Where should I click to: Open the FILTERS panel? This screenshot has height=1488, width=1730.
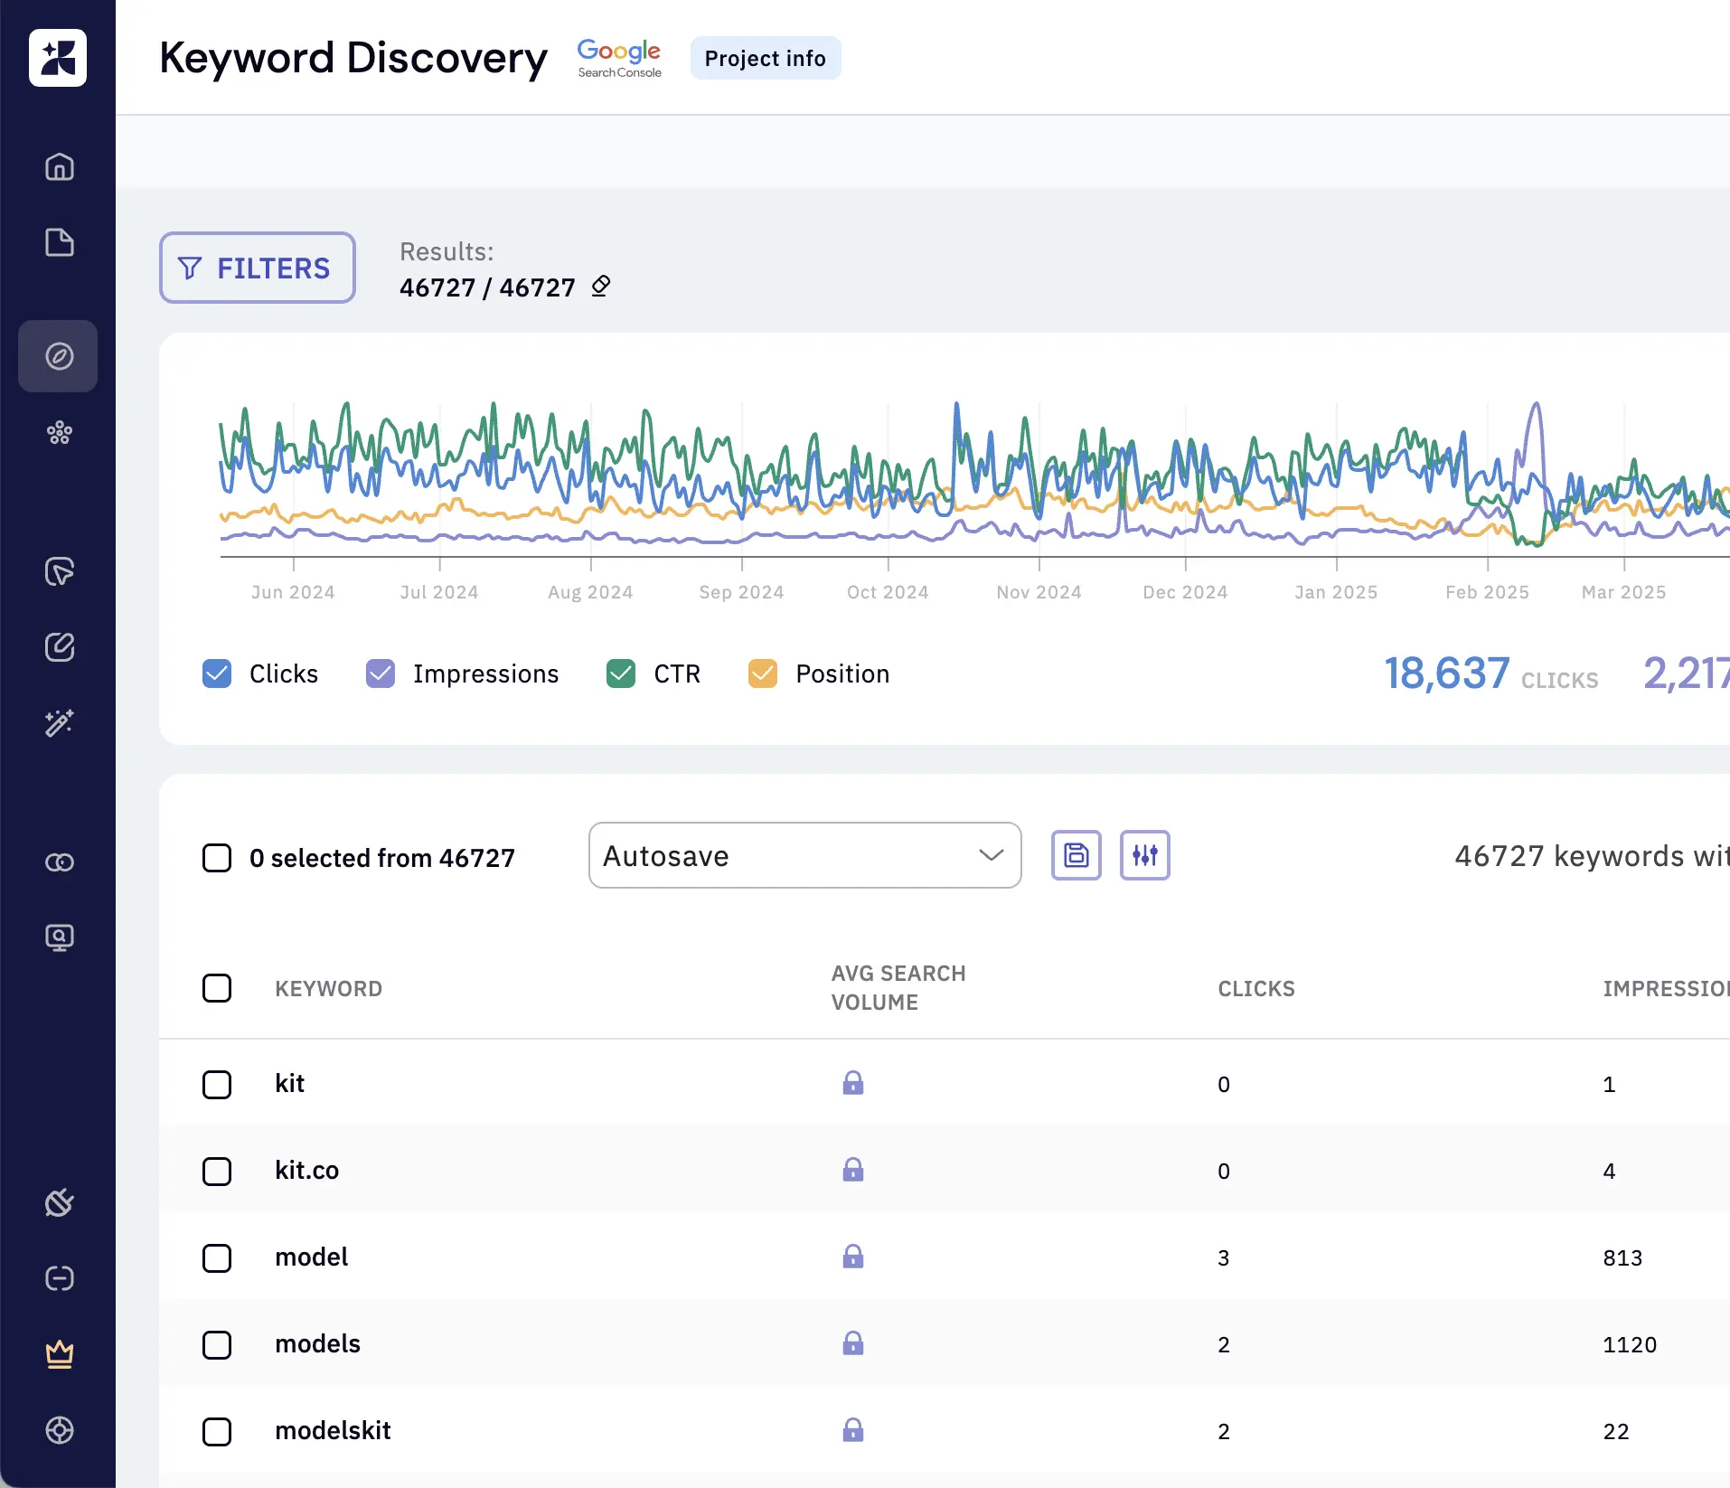pos(257,268)
